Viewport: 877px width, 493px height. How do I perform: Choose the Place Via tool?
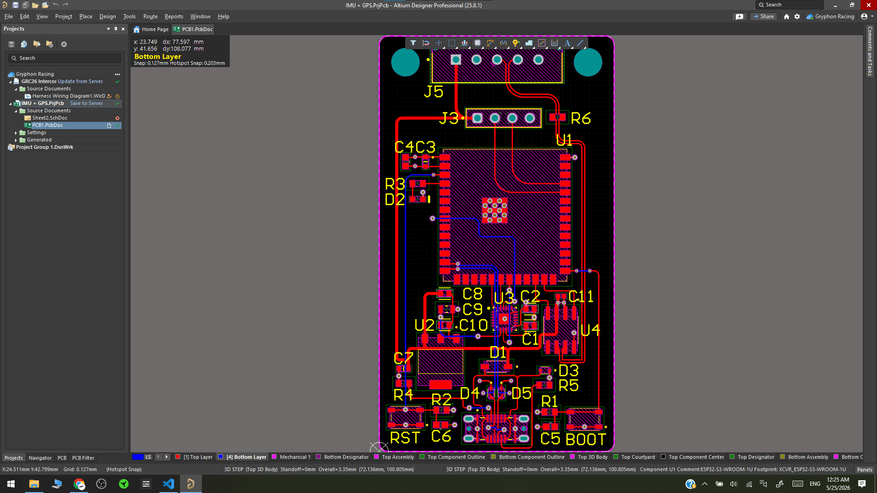516,43
